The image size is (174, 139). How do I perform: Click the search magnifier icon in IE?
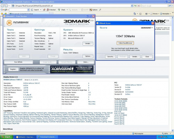(170, 6)
